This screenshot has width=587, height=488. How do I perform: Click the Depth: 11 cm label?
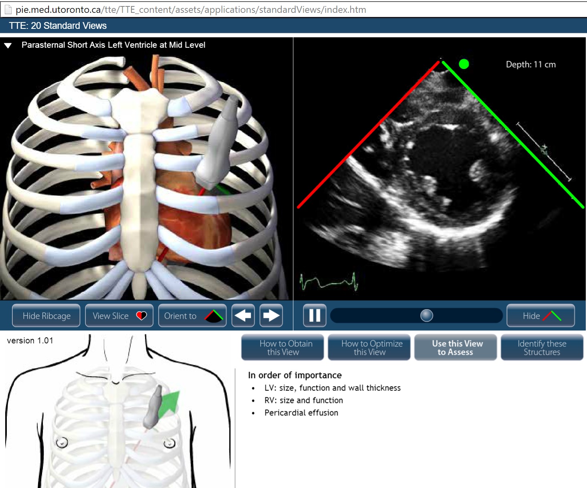[x=531, y=65]
